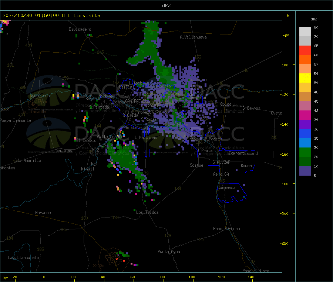Click the G_ALVEAR location label
This screenshot has width=333, height=282.
point(221,162)
